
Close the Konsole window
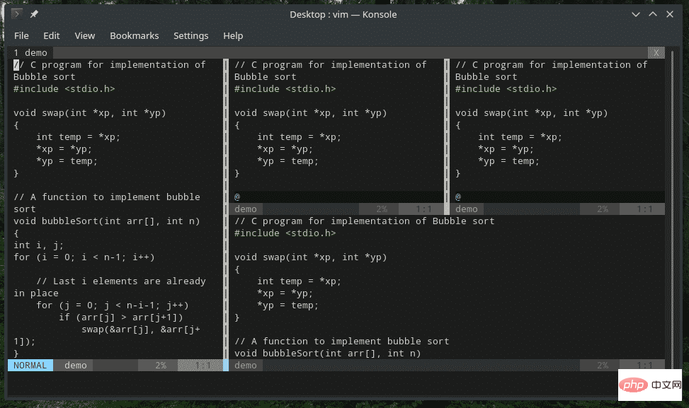tap(671, 14)
